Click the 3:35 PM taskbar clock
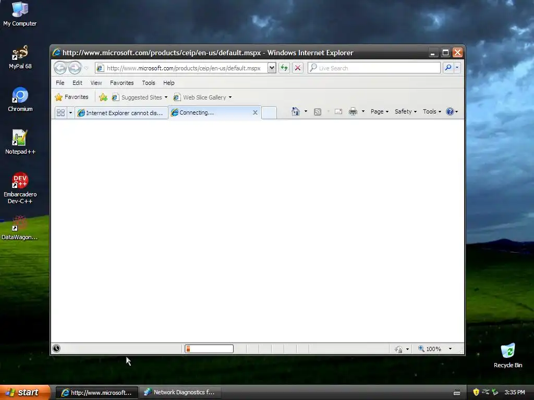This screenshot has width=534, height=400. [515, 392]
